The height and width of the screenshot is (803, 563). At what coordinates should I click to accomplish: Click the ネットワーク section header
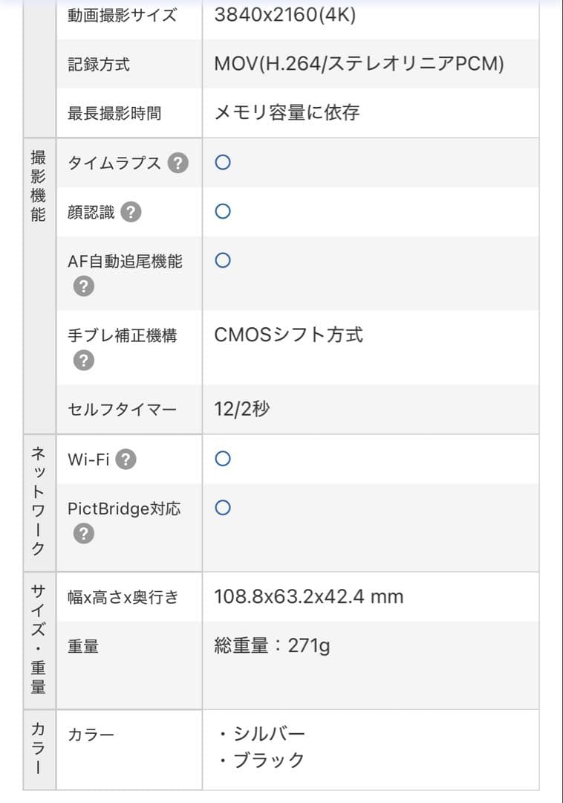coord(39,500)
